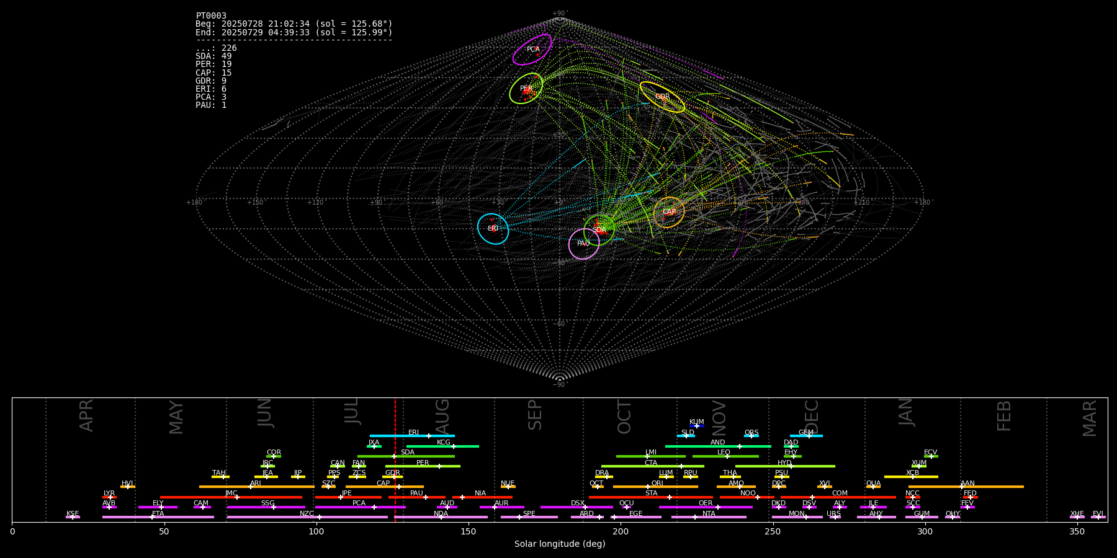Click the EVI shower label in timeline

1098,513
